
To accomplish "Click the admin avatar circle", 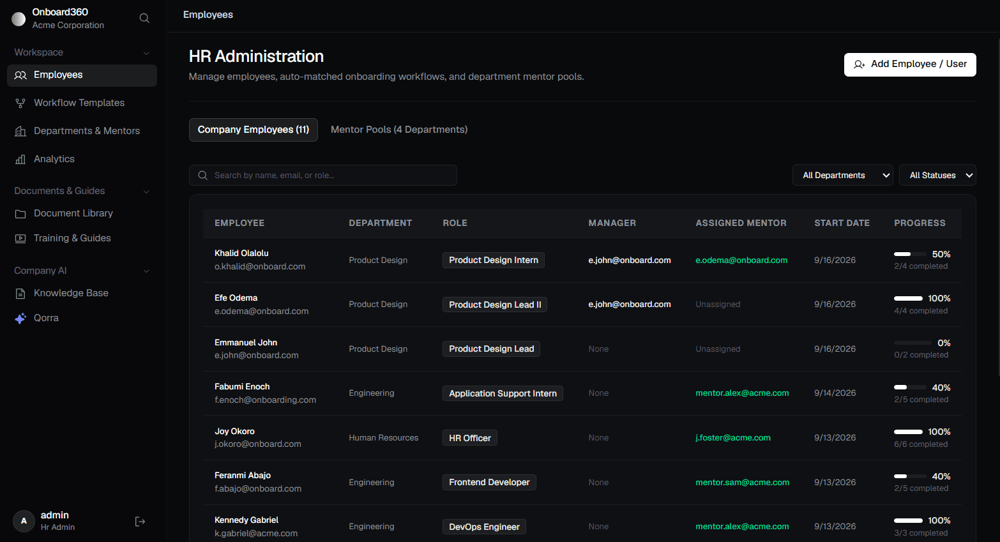I will 24,521.
